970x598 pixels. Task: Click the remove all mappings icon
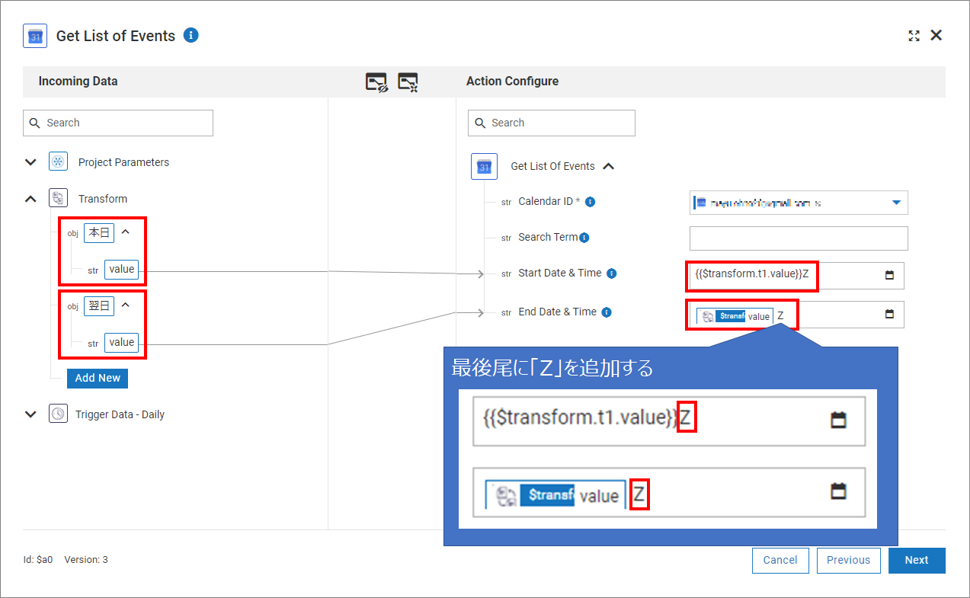[408, 82]
